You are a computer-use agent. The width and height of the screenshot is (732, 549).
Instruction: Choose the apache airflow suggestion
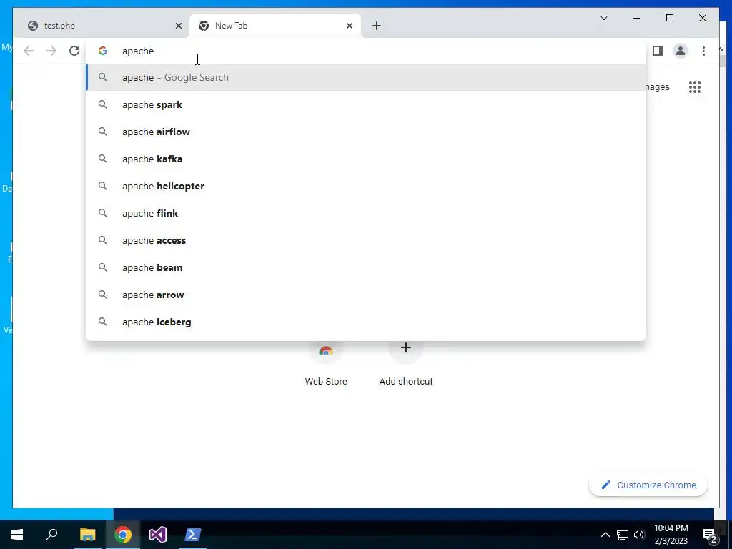(x=366, y=132)
